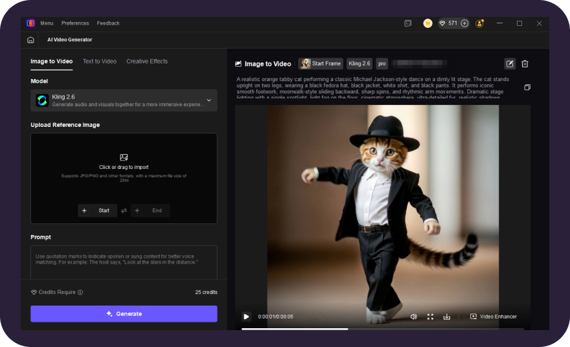Viewport: 570px width, 347px height.
Task: Add an End frame image
Action: click(x=150, y=210)
